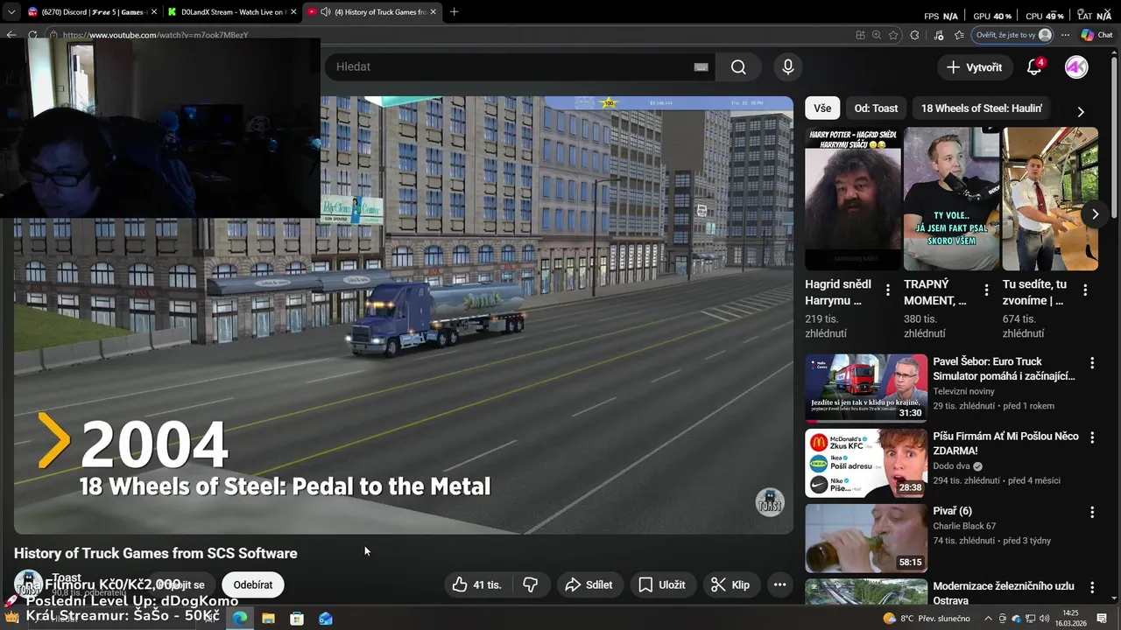Show next Shorts with the carousel arrow
The image size is (1121, 630).
(x=1095, y=213)
